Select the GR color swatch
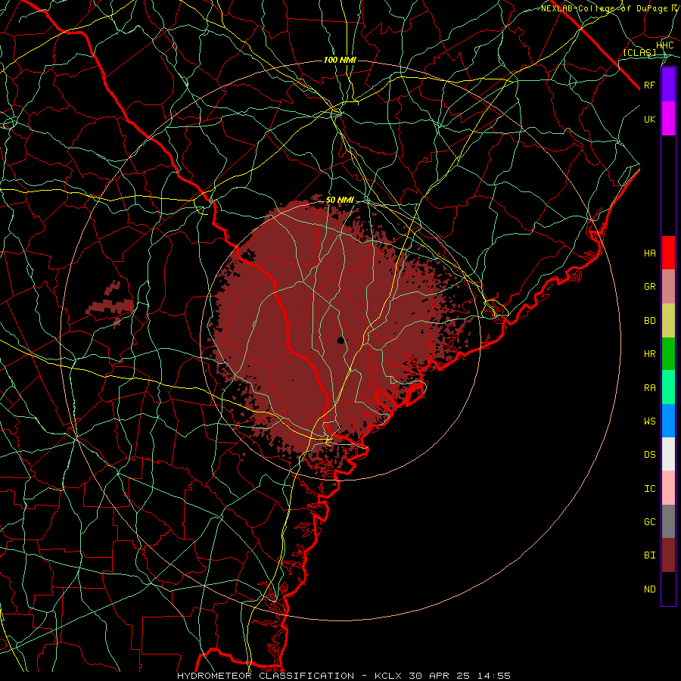681x681 pixels. pyautogui.click(x=668, y=287)
